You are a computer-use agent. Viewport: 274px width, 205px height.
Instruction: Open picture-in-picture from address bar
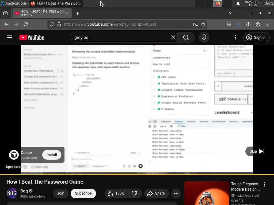coord(196,24)
